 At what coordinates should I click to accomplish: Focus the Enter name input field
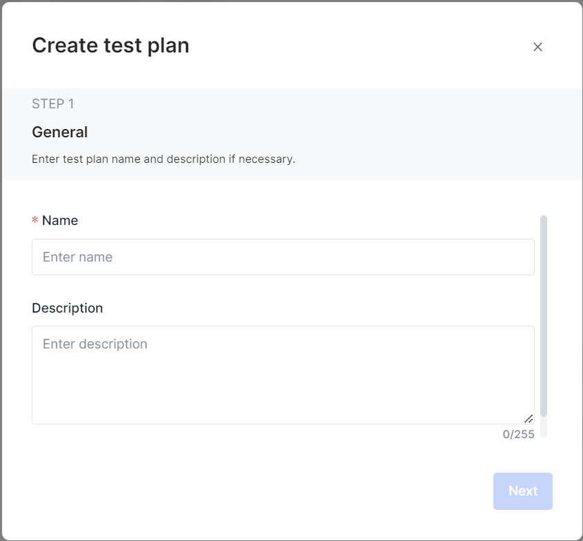[283, 257]
